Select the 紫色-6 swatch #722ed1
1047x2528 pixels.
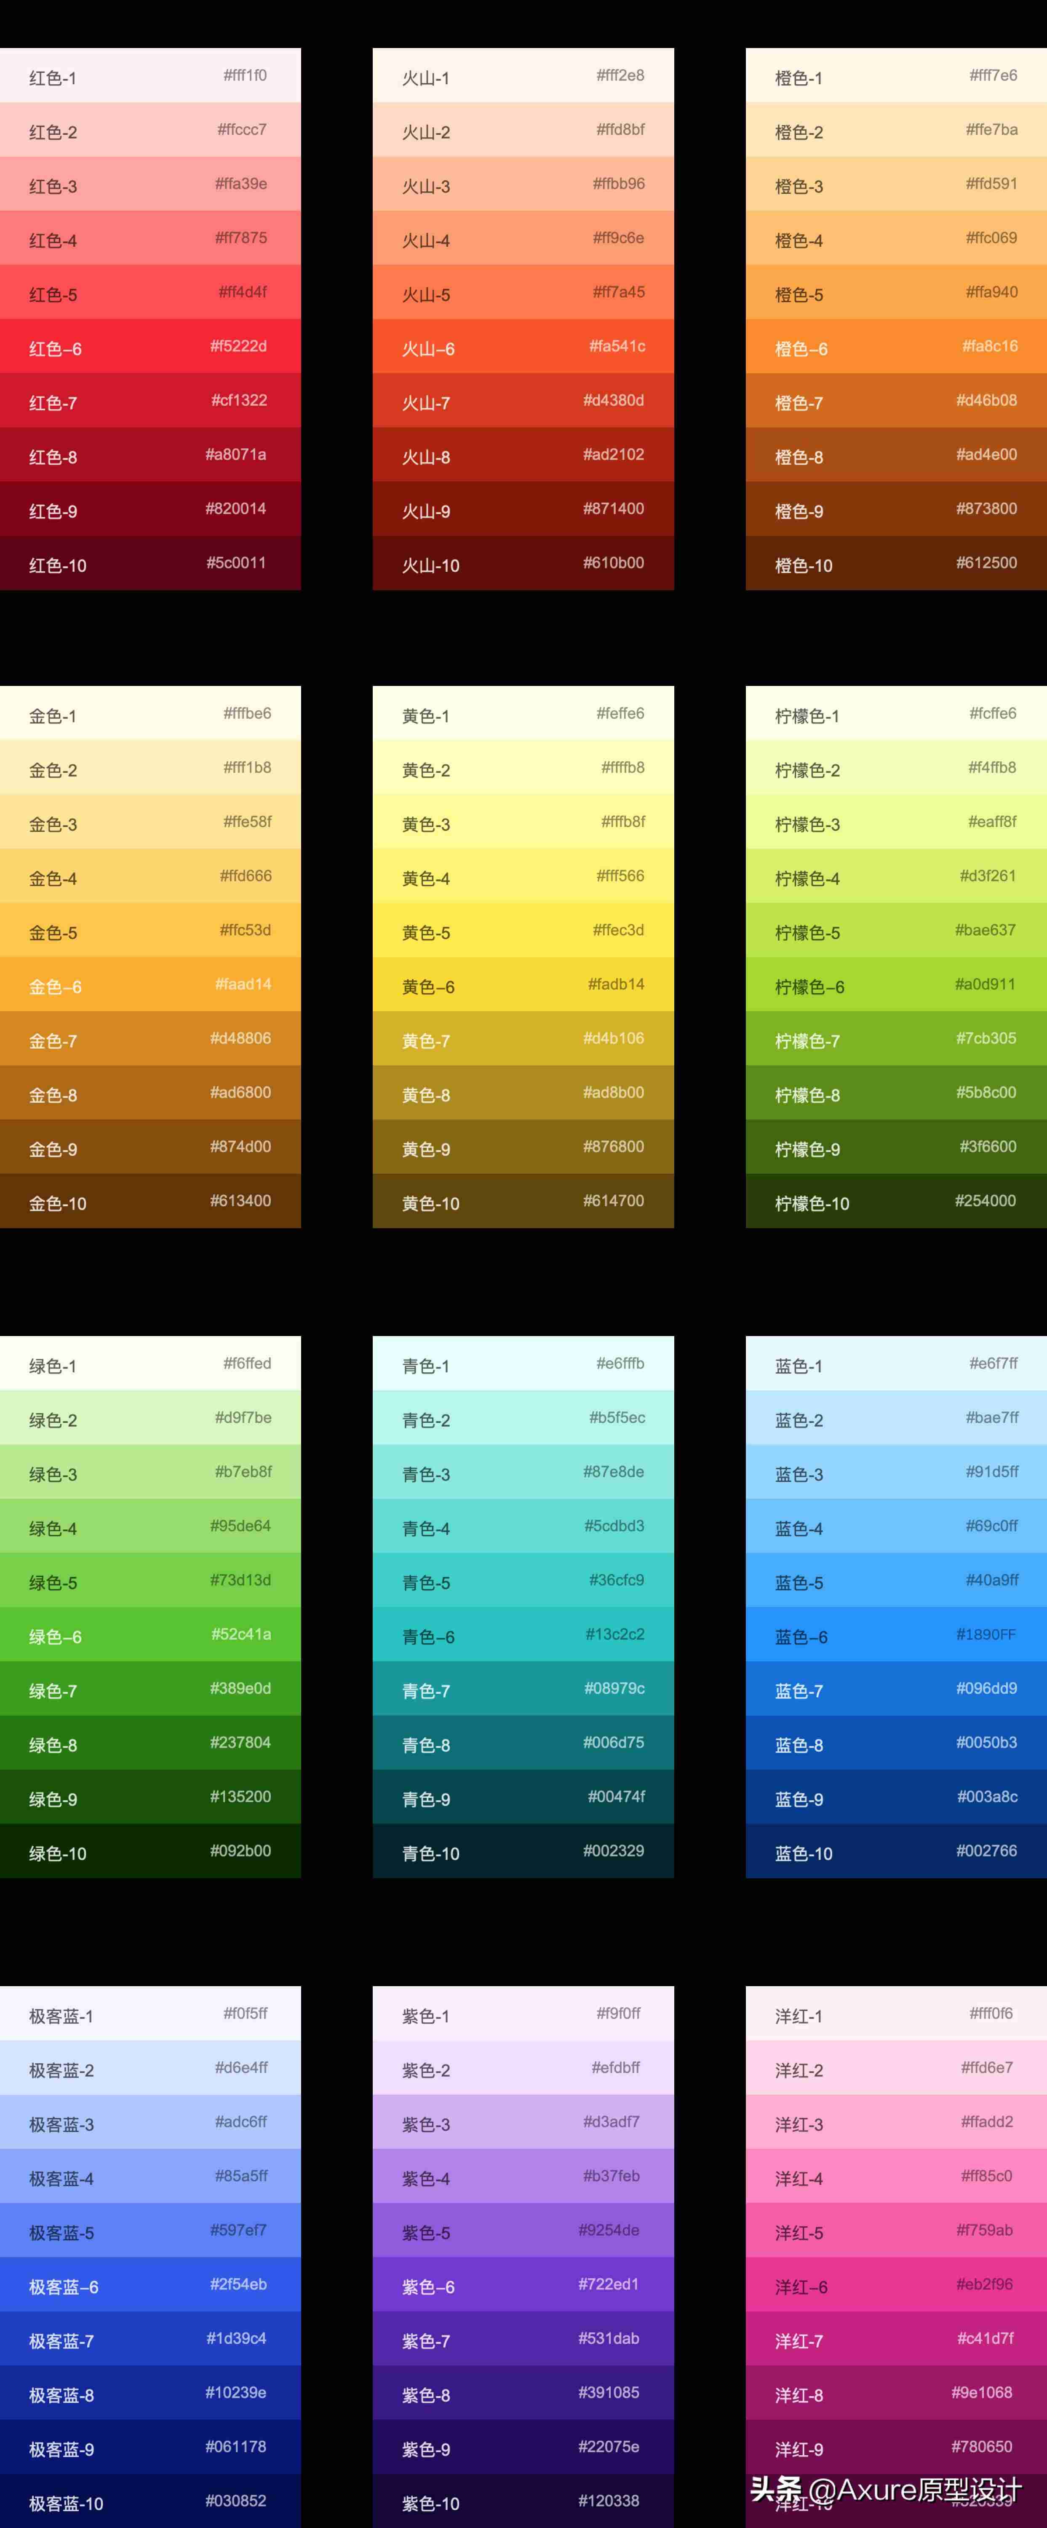click(523, 2284)
